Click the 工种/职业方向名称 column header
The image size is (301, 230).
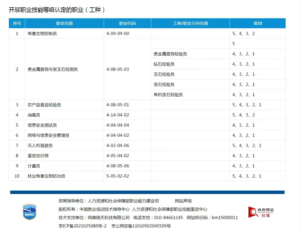pos(190,23)
